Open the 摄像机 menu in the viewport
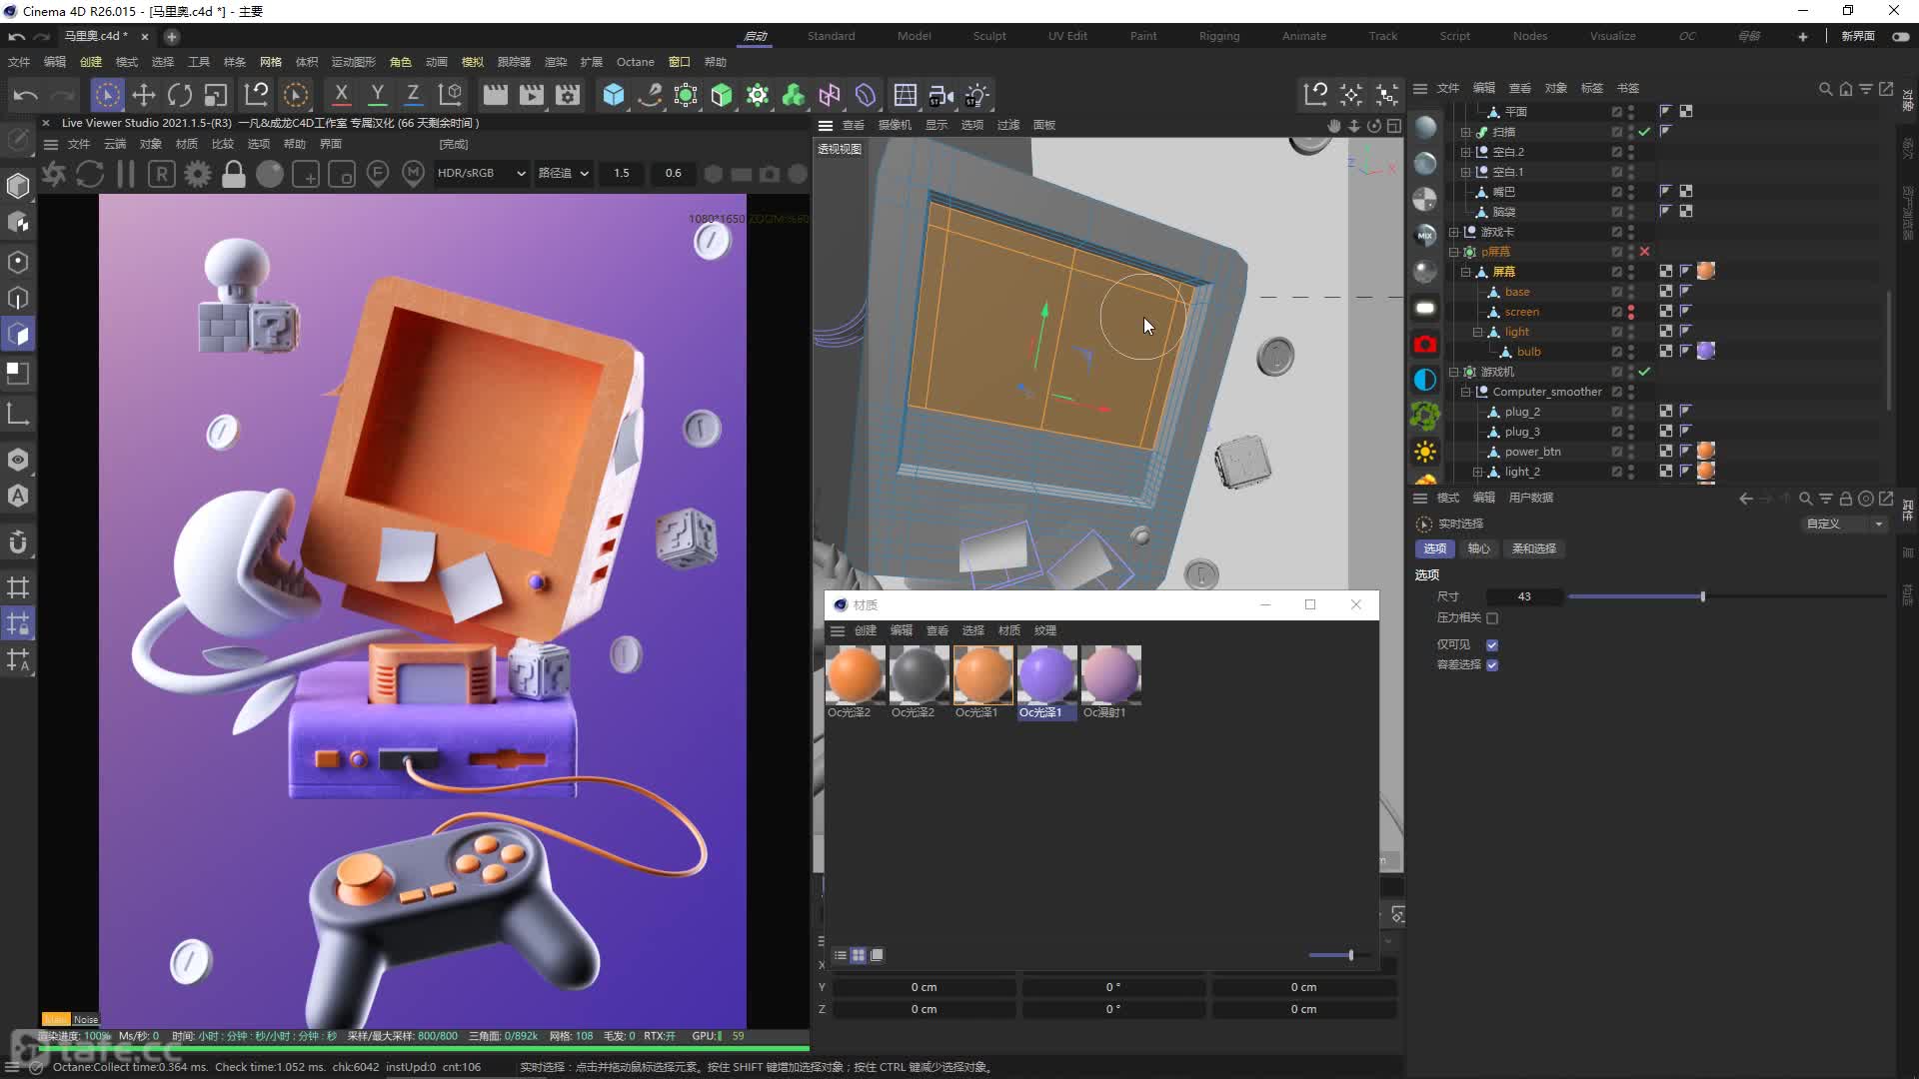The width and height of the screenshot is (1919, 1079). click(x=895, y=125)
